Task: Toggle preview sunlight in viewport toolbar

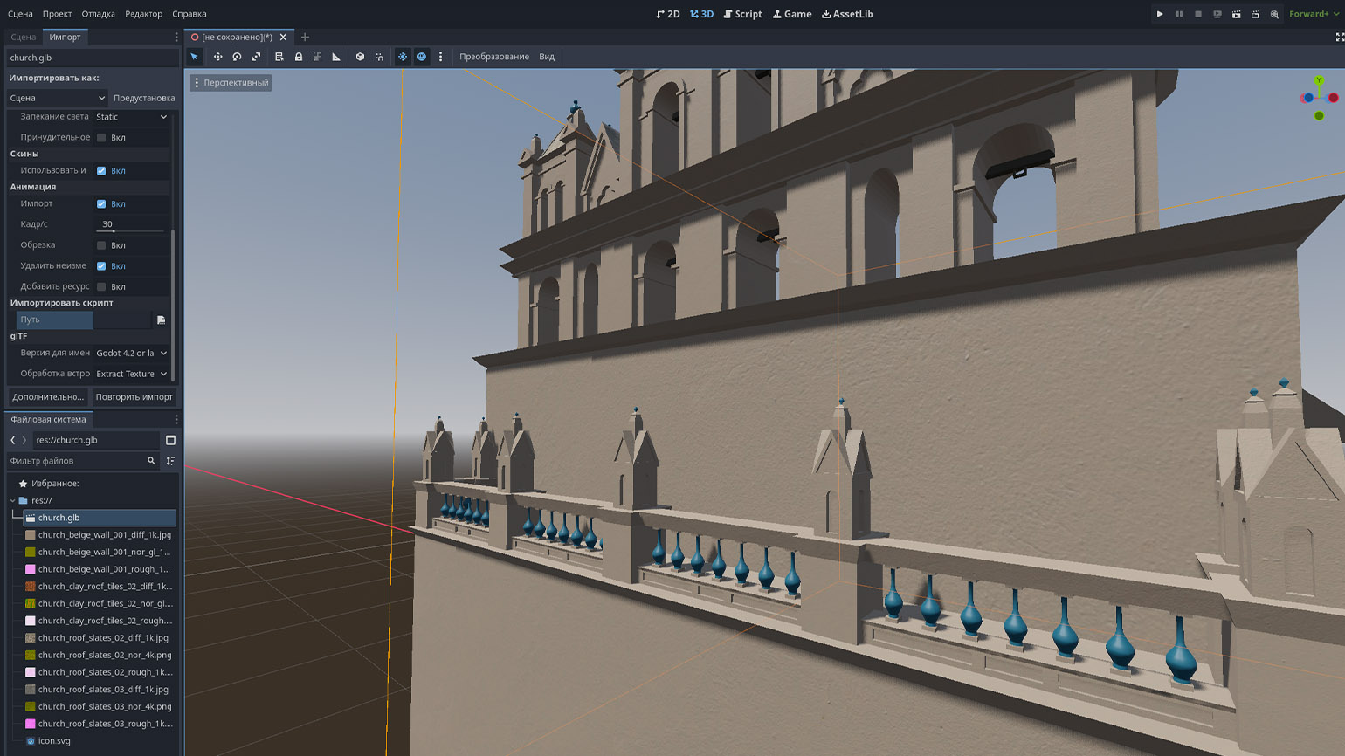Action: (403, 57)
